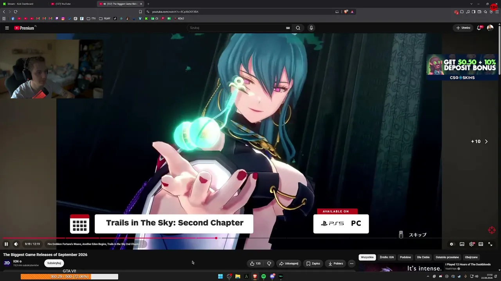Open more actions three-dot menu
Viewport: 501px width, 281px height.
pyautogui.click(x=351, y=263)
